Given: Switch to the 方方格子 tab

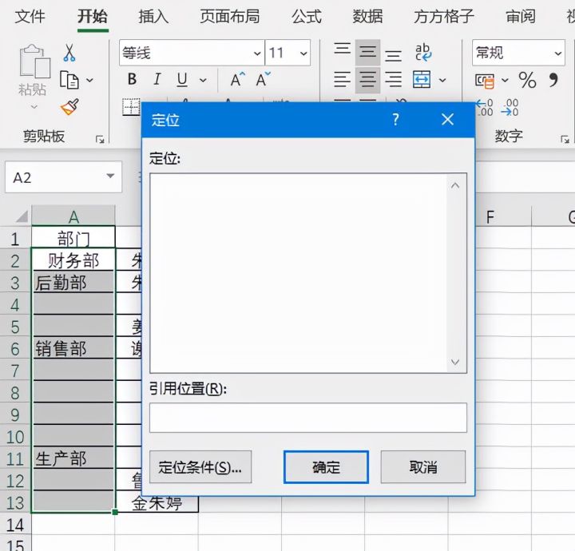Looking at the screenshot, I should click(444, 17).
